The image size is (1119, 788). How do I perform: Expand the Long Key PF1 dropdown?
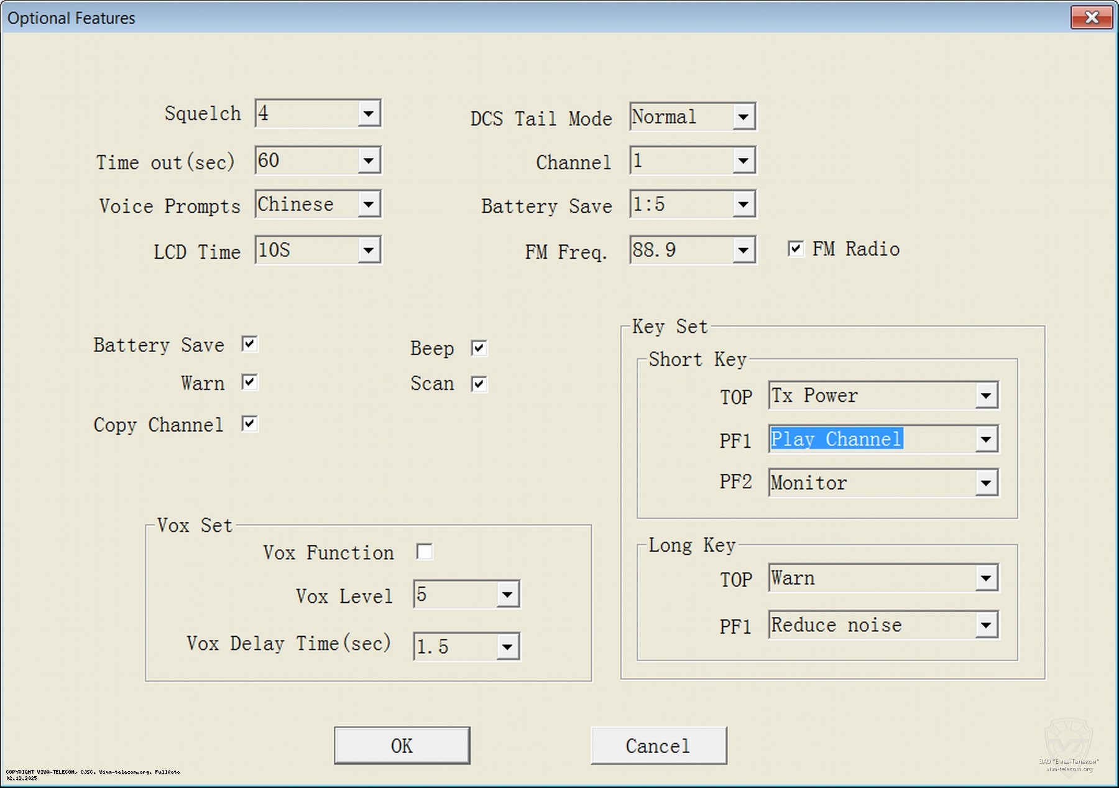tap(985, 625)
